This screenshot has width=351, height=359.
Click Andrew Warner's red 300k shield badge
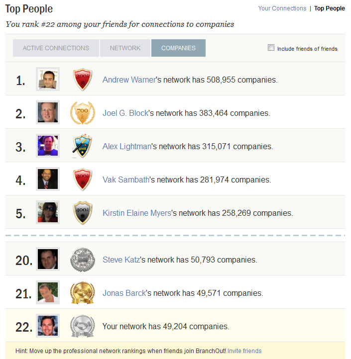[83, 80]
